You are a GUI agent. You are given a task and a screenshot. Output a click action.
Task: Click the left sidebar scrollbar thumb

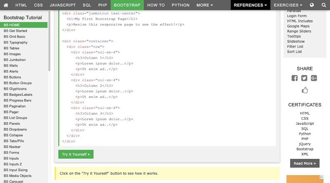tap(49, 41)
